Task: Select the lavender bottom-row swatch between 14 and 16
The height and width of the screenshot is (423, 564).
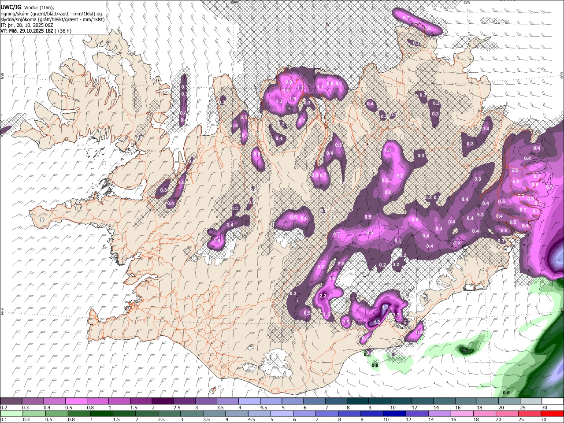Action: tap(439, 413)
